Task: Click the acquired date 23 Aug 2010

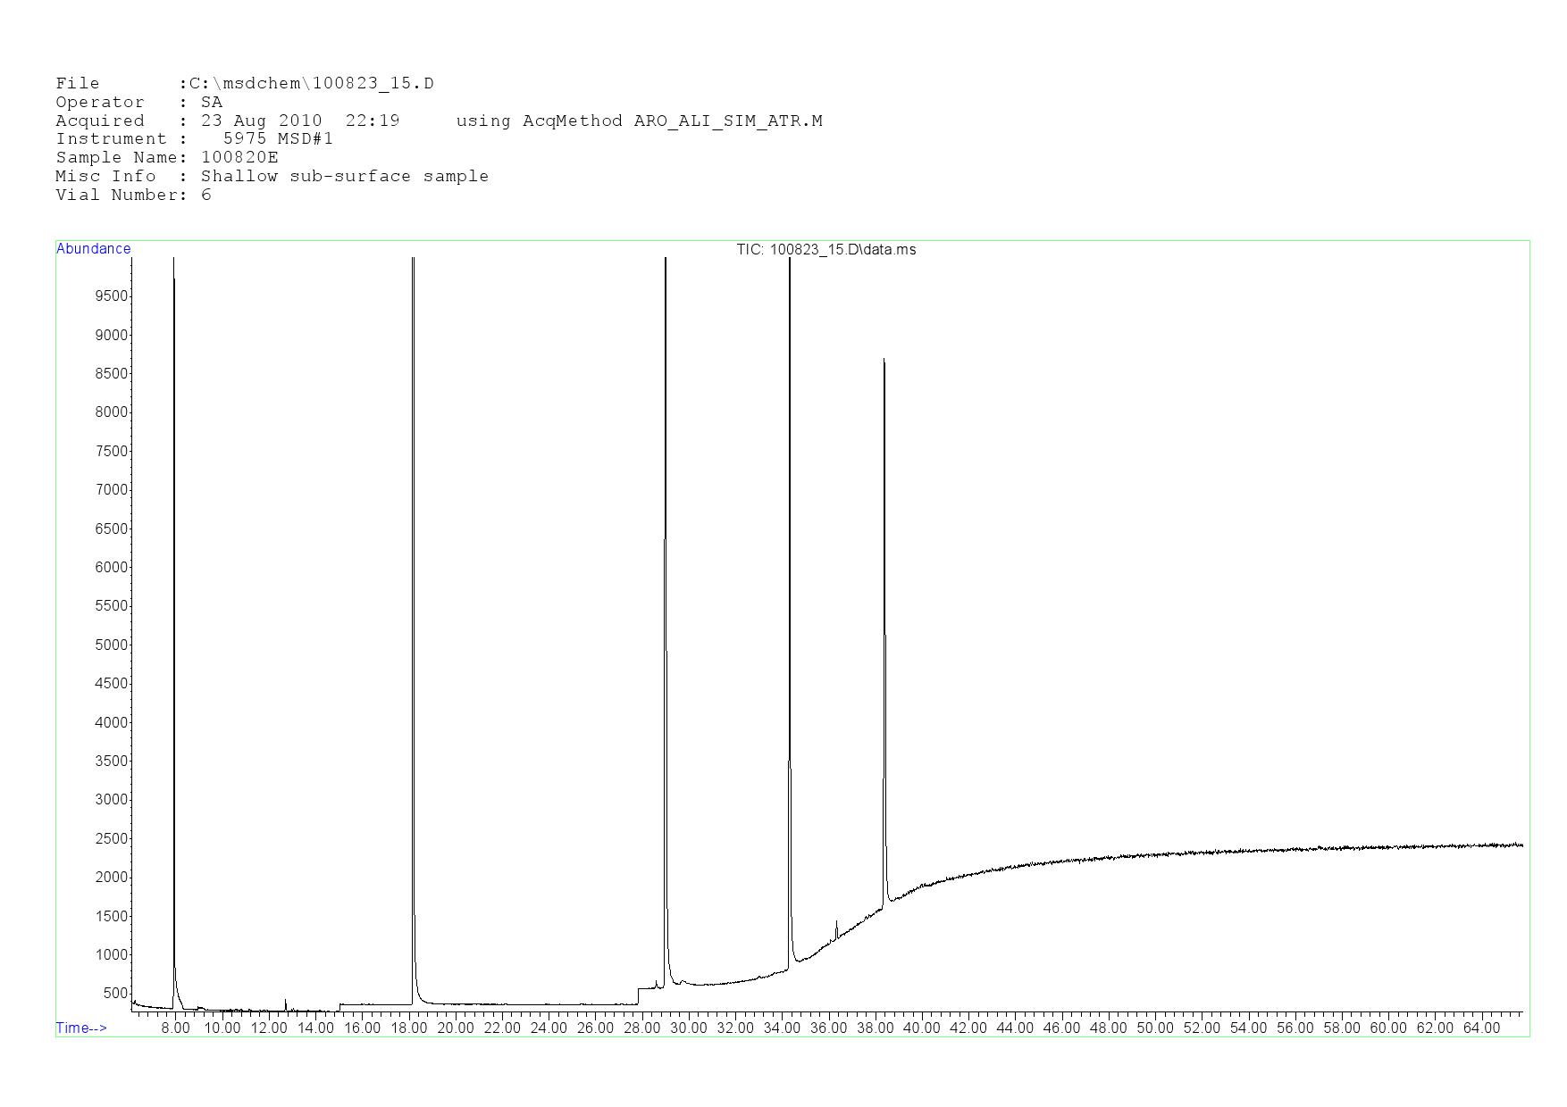Action: tap(261, 121)
